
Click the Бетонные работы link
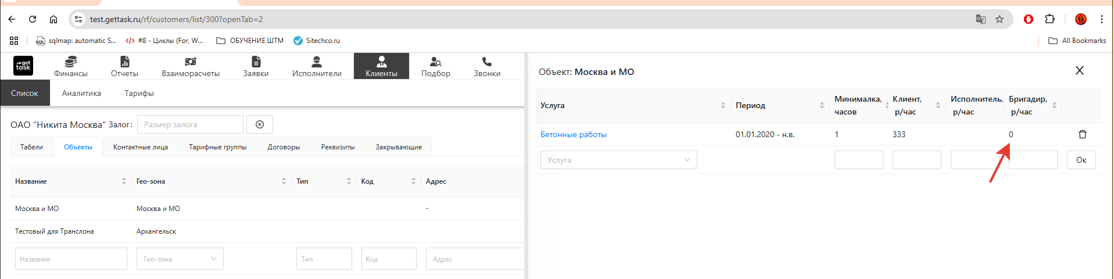[x=573, y=134]
